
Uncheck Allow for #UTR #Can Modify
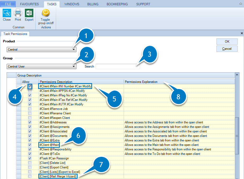[30, 104]
